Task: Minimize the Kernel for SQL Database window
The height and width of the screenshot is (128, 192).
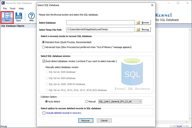Action: pyautogui.click(x=169, y=3)
